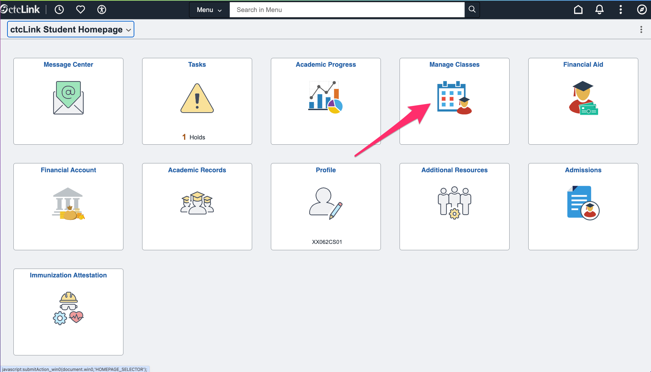This screenshot has height=372, width=651.
Task: Open the Immunization Attestation tile
Action: pyautogui.click(x=68, y=312)
